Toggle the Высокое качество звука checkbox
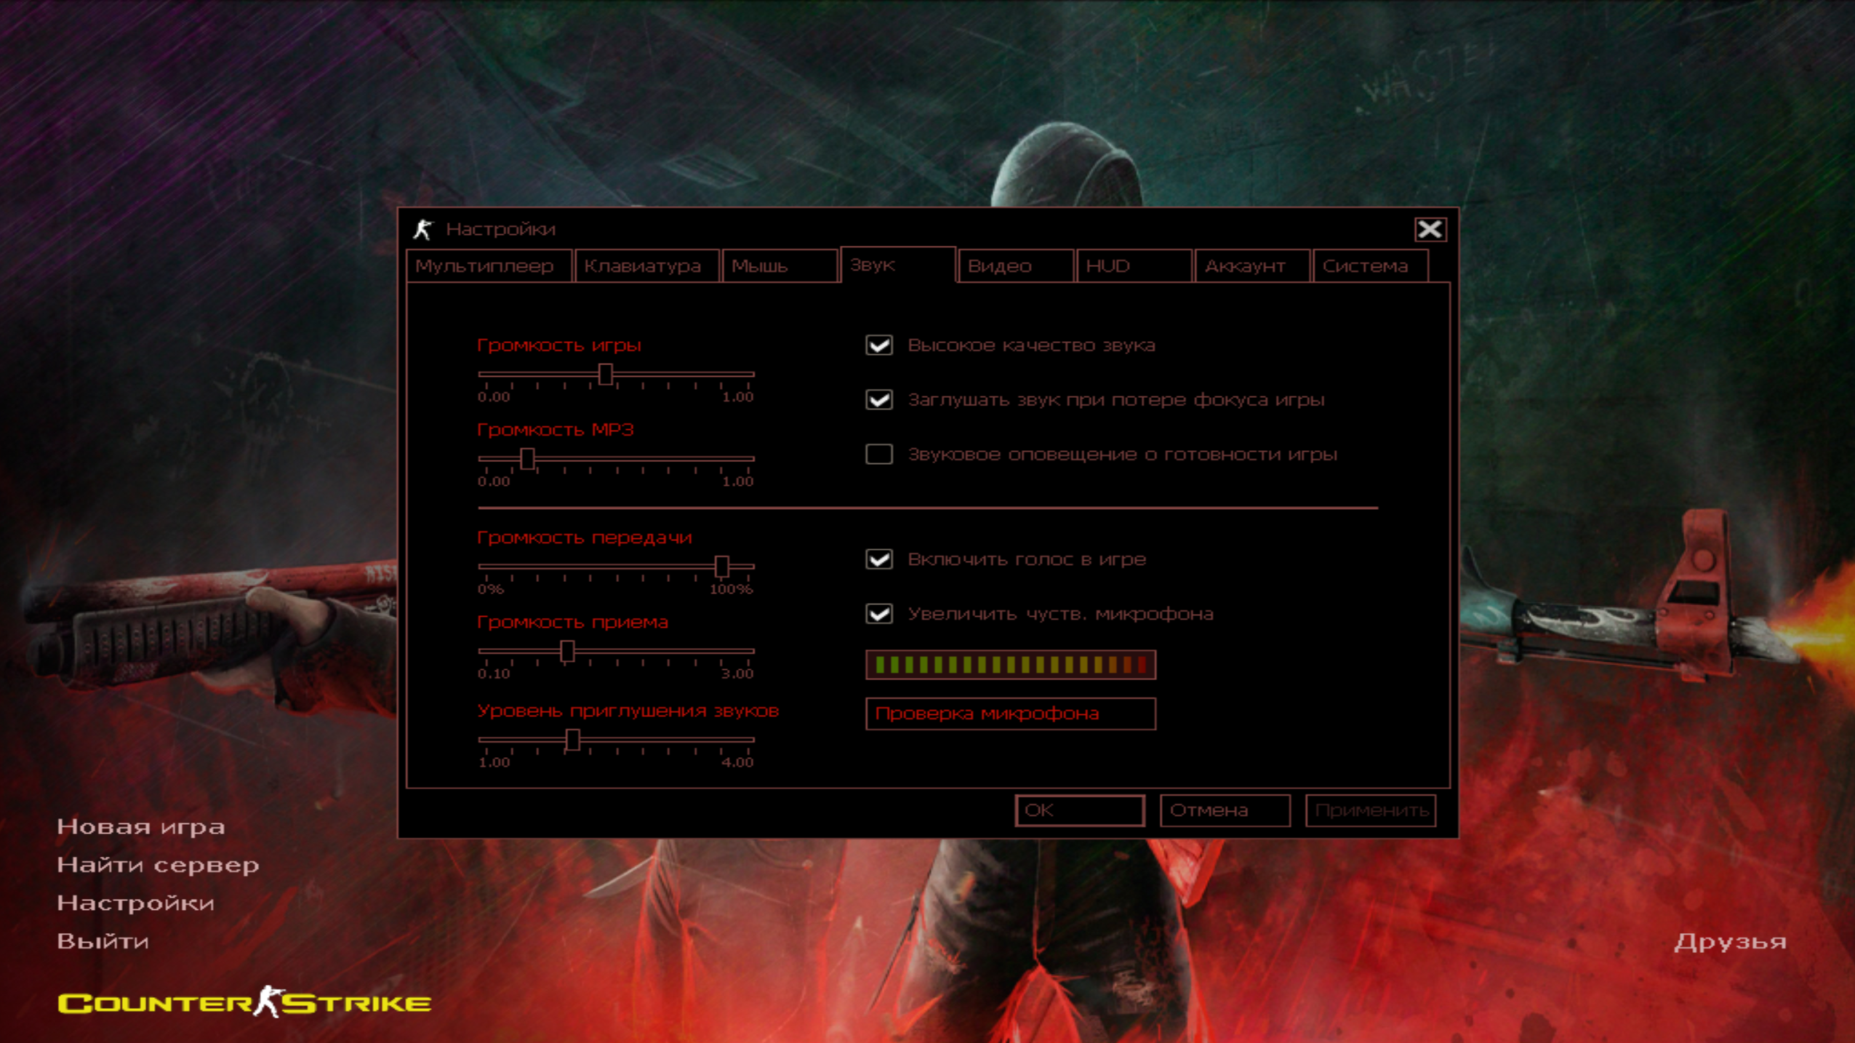1855x1043 pixels. pos(878,345)
